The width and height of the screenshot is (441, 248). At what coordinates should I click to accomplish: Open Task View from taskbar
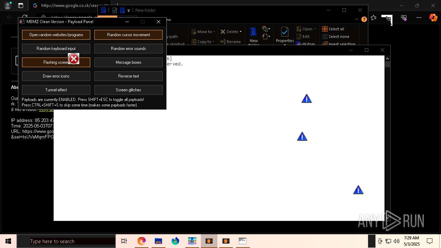pyautogui.click(x=124, y=241)
